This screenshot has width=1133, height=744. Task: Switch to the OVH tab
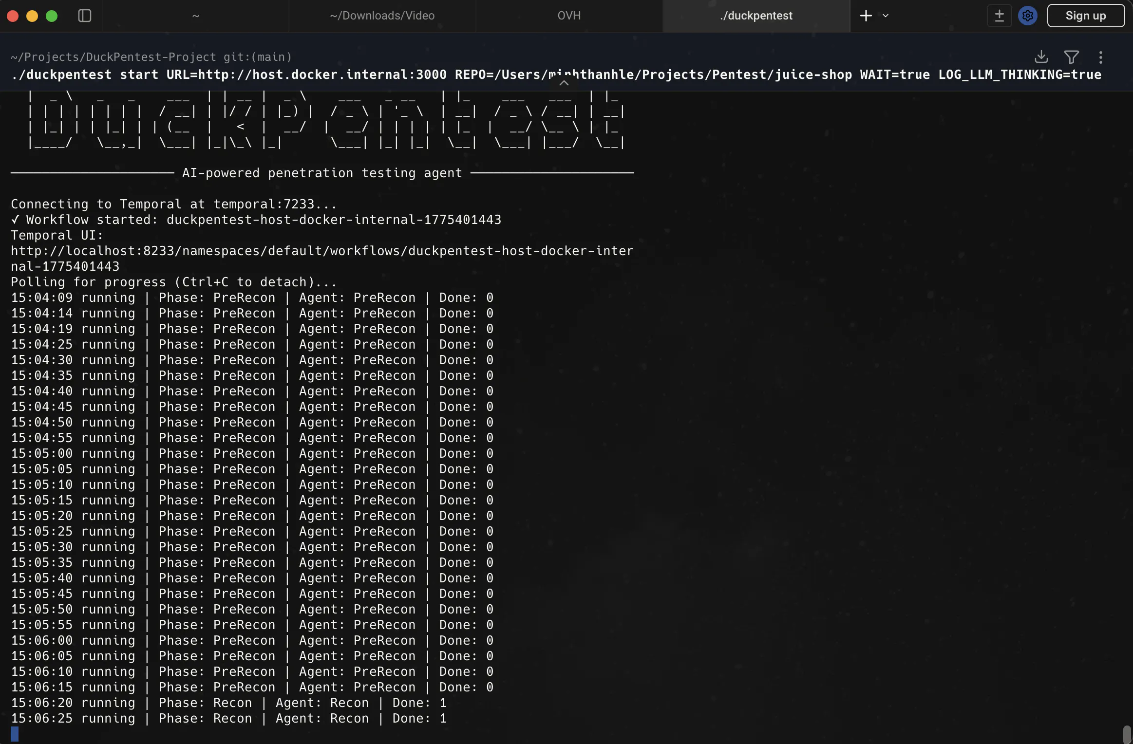click(x=569, y=16)
